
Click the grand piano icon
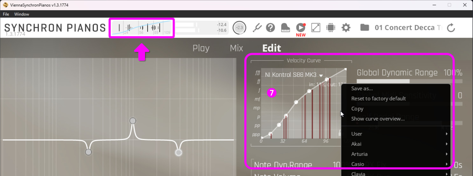(286, 28)
